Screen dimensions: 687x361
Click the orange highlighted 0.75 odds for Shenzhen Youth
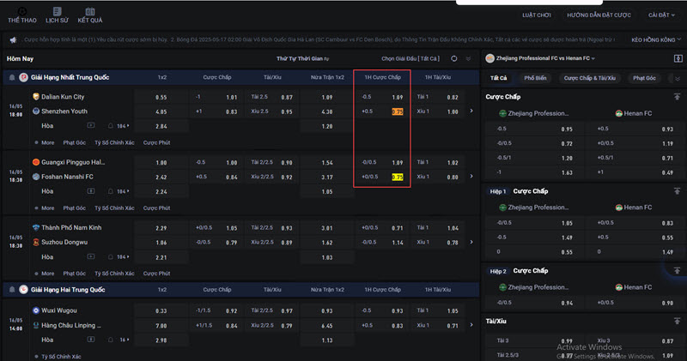(x=398, y=111)
